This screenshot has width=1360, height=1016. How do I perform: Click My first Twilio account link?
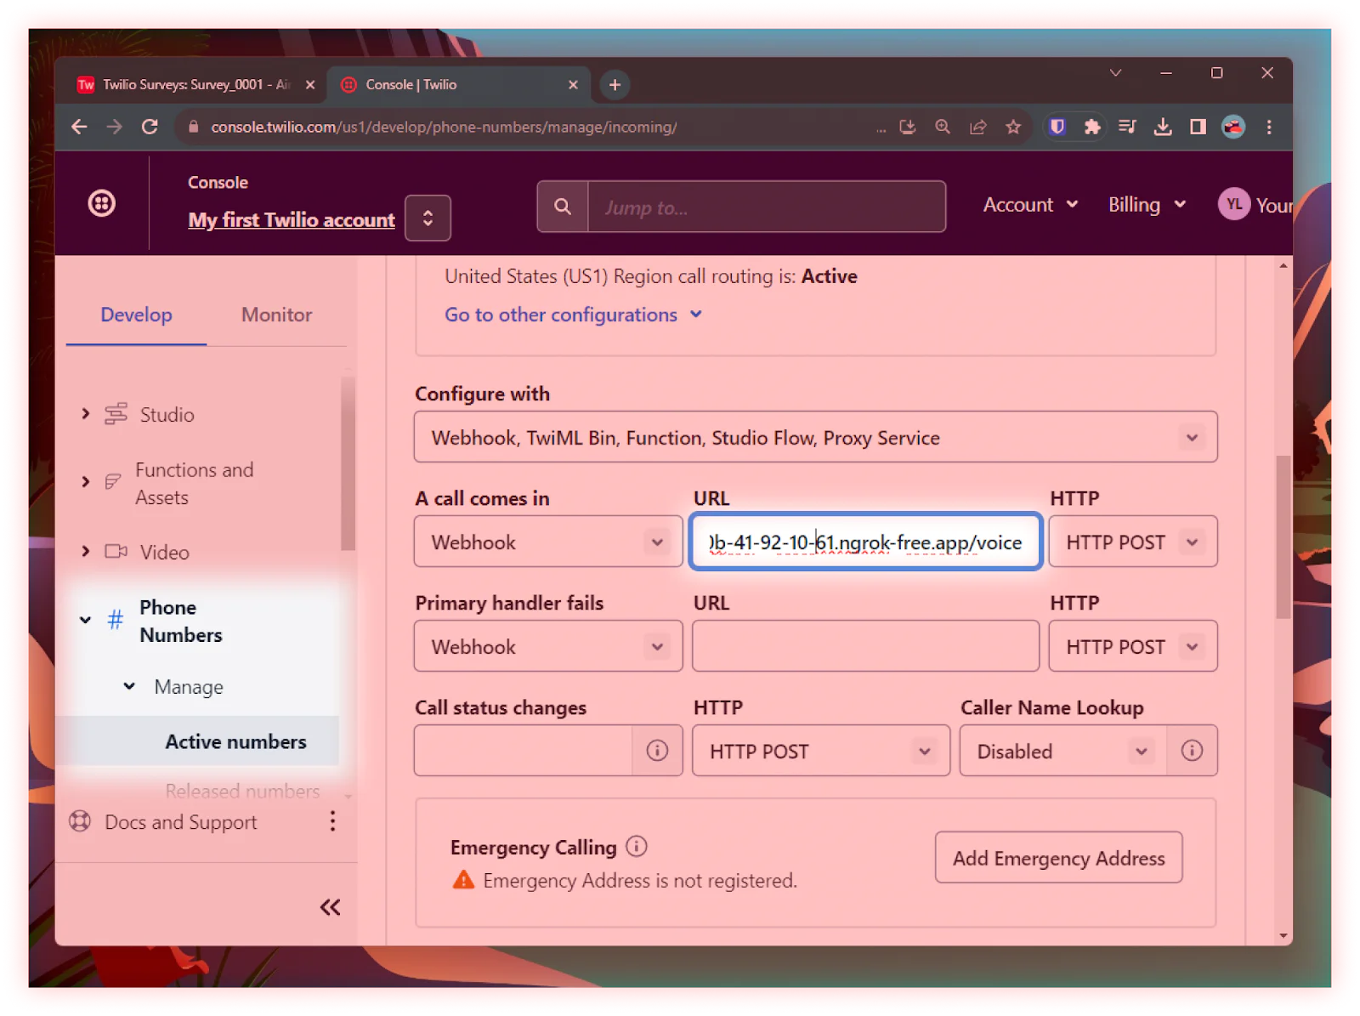pos(292,219)
